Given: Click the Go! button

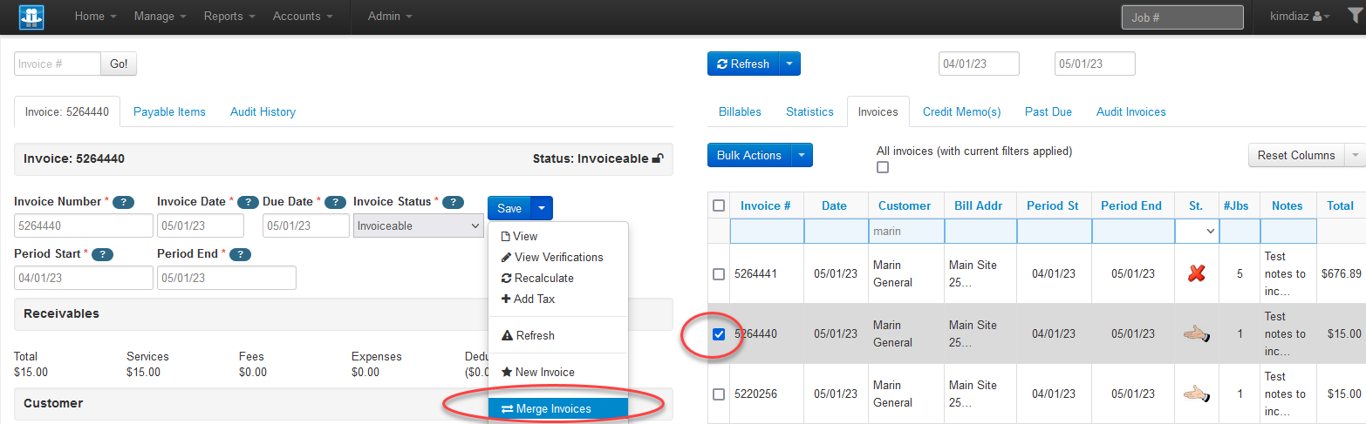Looking at the screenshot, I should tap(119, 64).
